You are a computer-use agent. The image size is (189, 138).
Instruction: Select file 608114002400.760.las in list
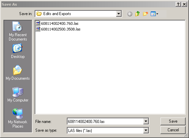pyautogui.click(x=57, y=23)
